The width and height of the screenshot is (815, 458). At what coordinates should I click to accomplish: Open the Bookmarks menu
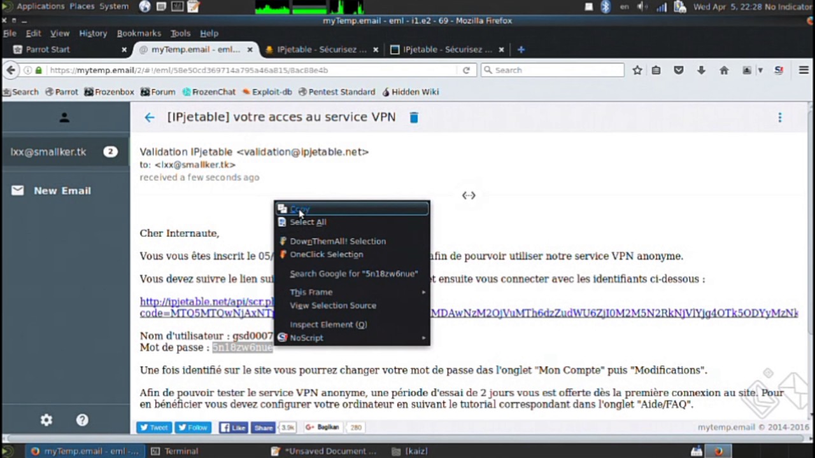pyautogui.click(x=139, y=33)
